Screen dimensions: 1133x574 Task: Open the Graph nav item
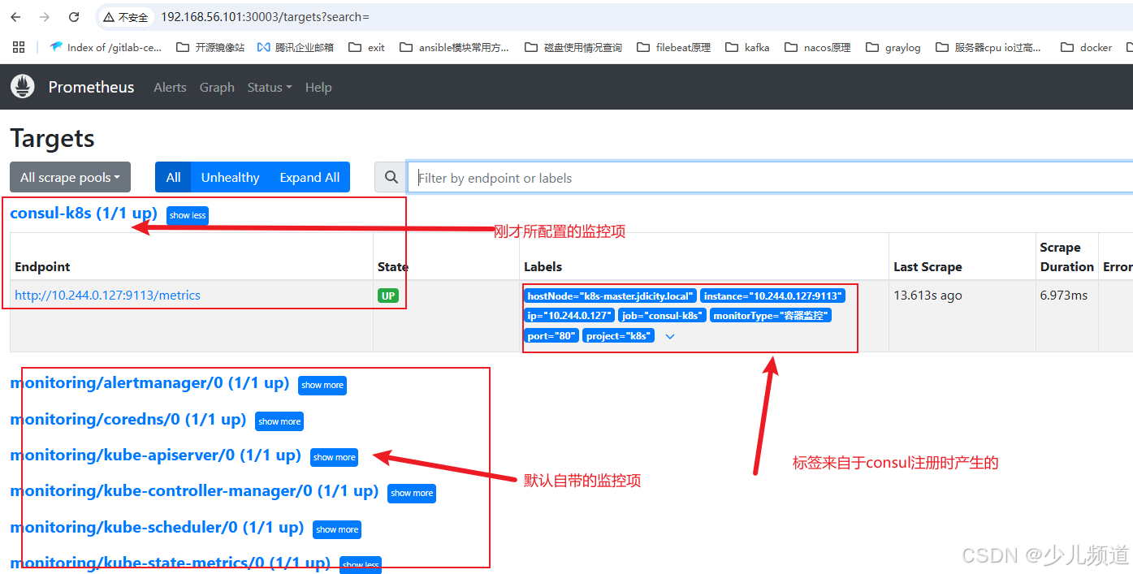pyautogui.click(x=217, y=87)
